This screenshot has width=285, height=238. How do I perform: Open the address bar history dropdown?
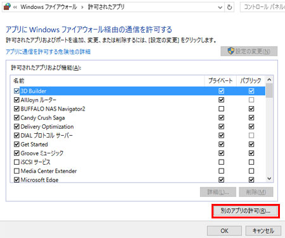point(220,8)
